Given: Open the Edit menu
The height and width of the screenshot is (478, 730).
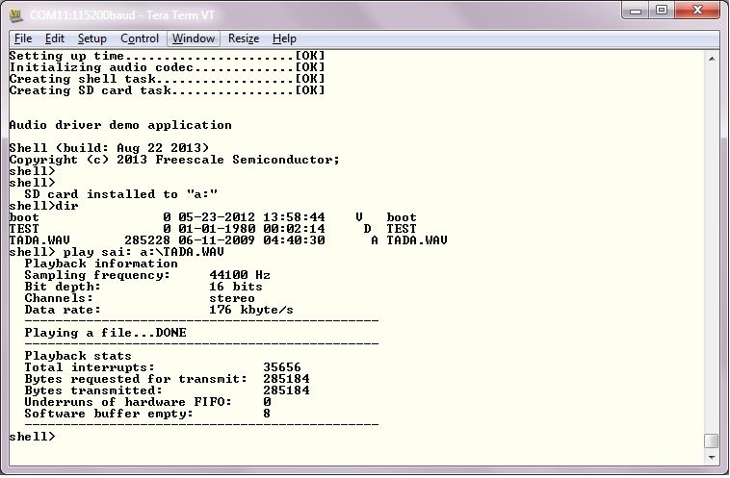Looking at the screenshot, I should [55, 38].
